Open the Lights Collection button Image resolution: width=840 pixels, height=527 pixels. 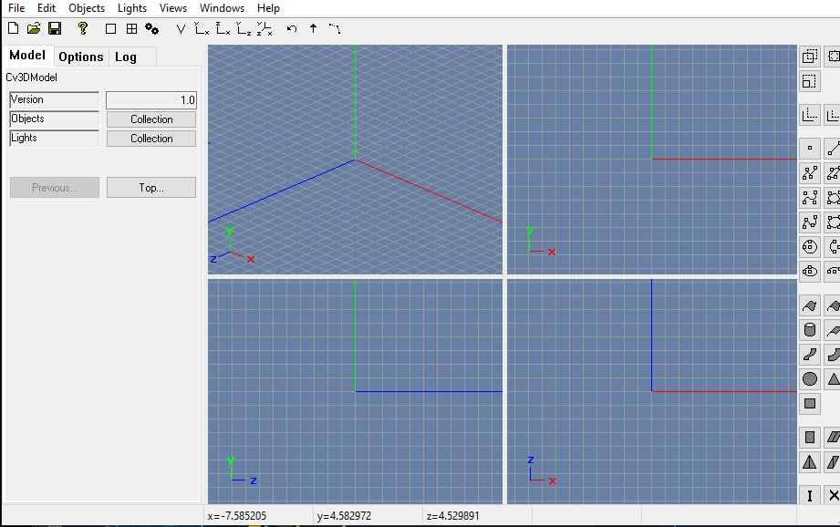151,139
